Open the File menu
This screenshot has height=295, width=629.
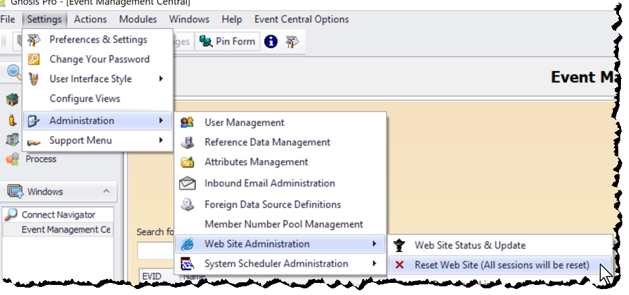coord(7,19)
